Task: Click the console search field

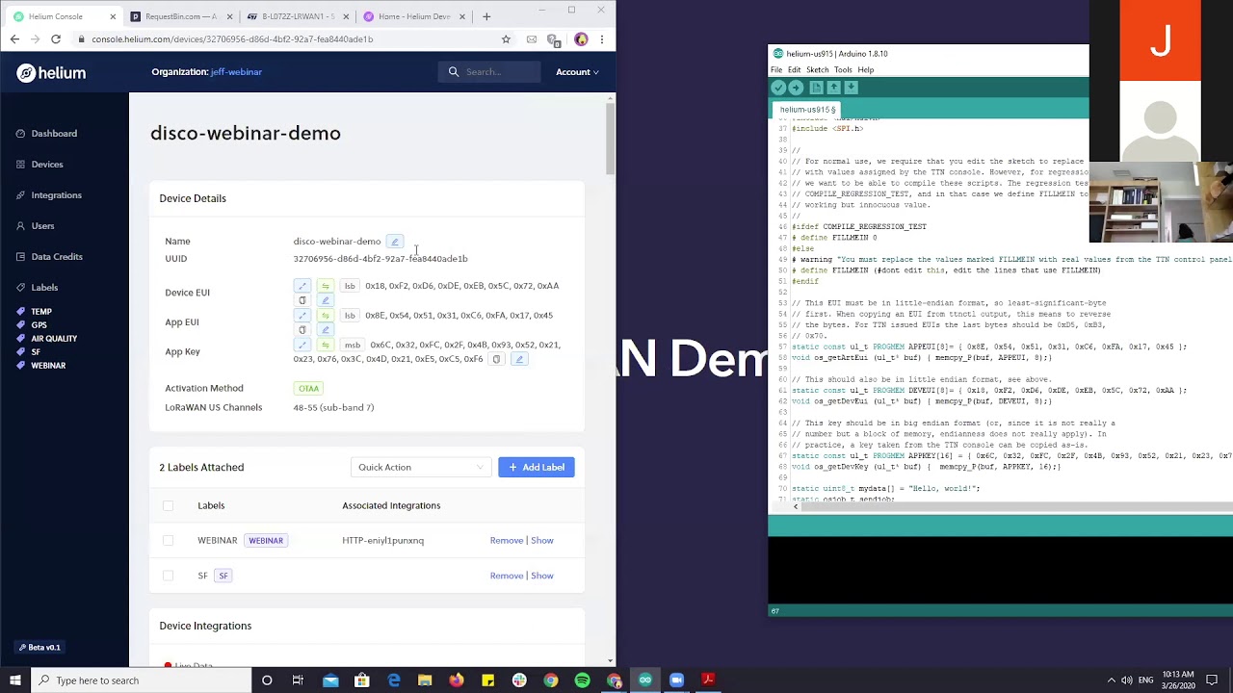Action: point(491,72)
